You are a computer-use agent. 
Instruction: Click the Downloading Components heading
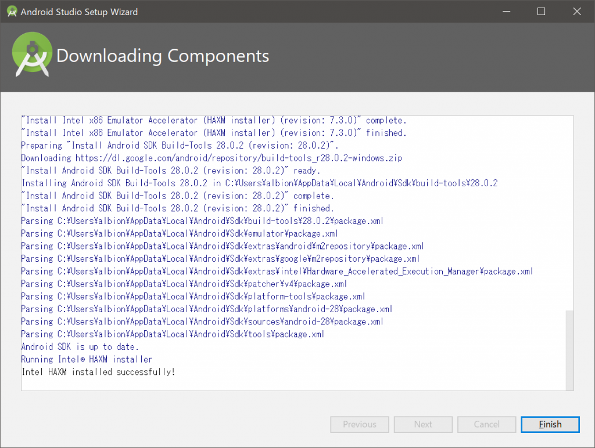tap(163, 56)
